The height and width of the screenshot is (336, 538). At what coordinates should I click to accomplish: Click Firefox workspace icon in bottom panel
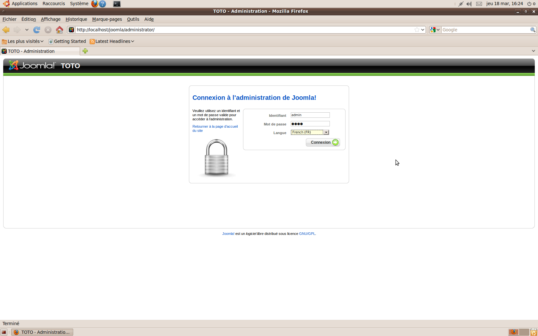tap(514, 332)
